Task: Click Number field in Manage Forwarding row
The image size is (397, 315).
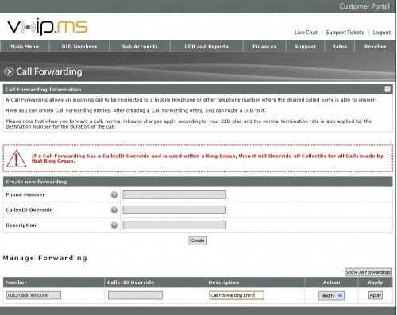Action: click(x=33, y=295)
